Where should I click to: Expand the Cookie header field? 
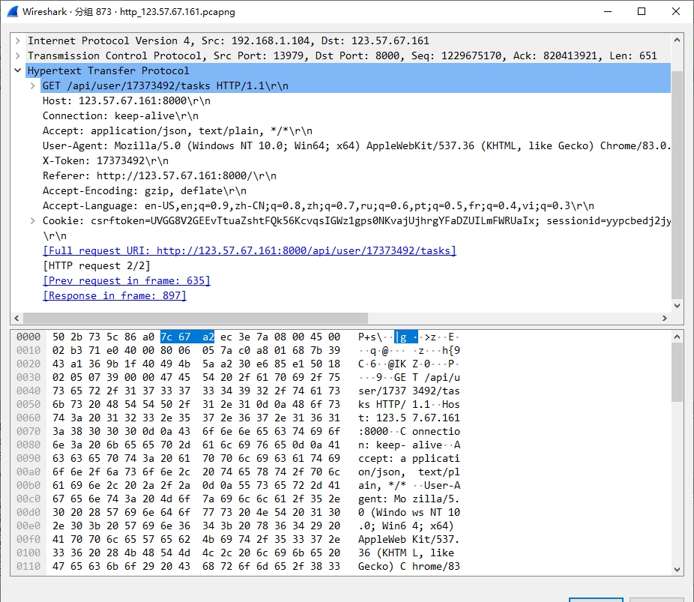pyautogui.click(x=32, y=221)
